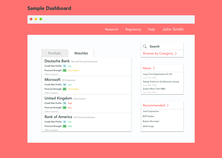
Task: Open Microsoft entry title
Action: (52, 79)
